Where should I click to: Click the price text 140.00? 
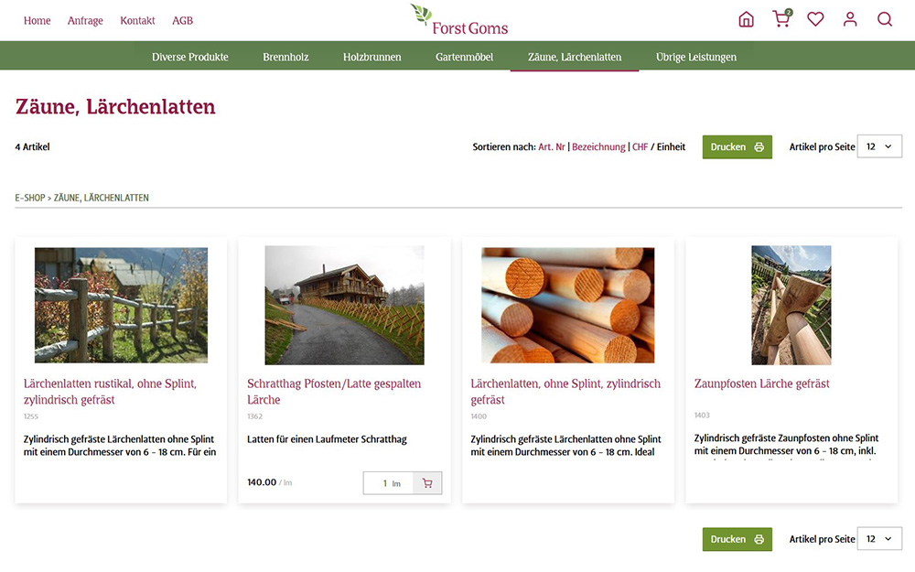click(262, 482)
